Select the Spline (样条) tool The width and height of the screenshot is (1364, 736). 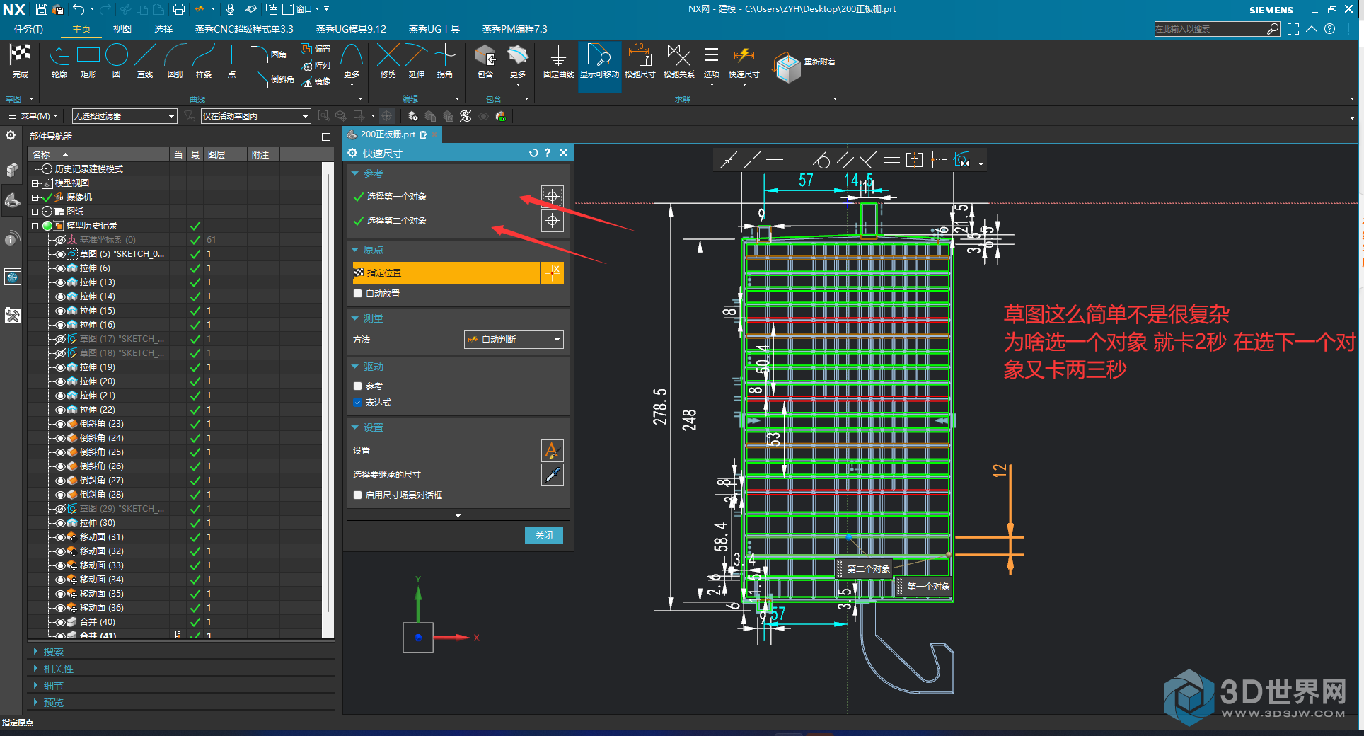tap(203, 55)
